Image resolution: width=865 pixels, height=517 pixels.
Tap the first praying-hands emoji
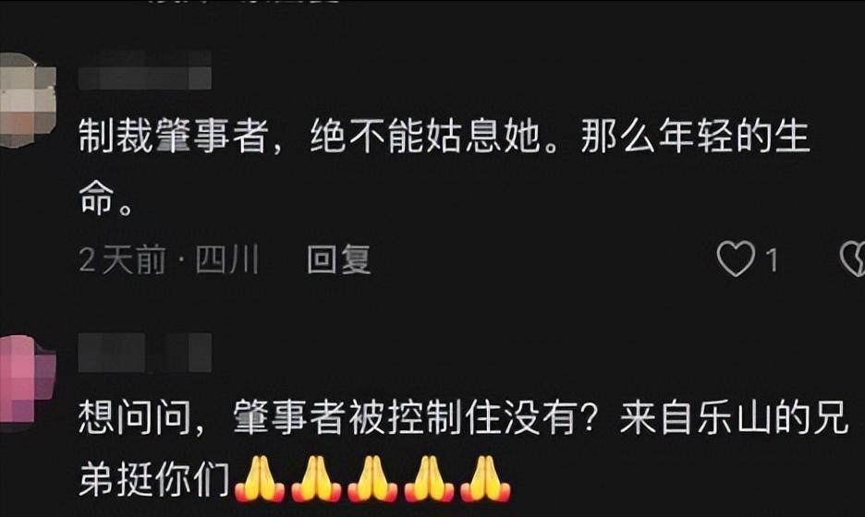point(260,479)
